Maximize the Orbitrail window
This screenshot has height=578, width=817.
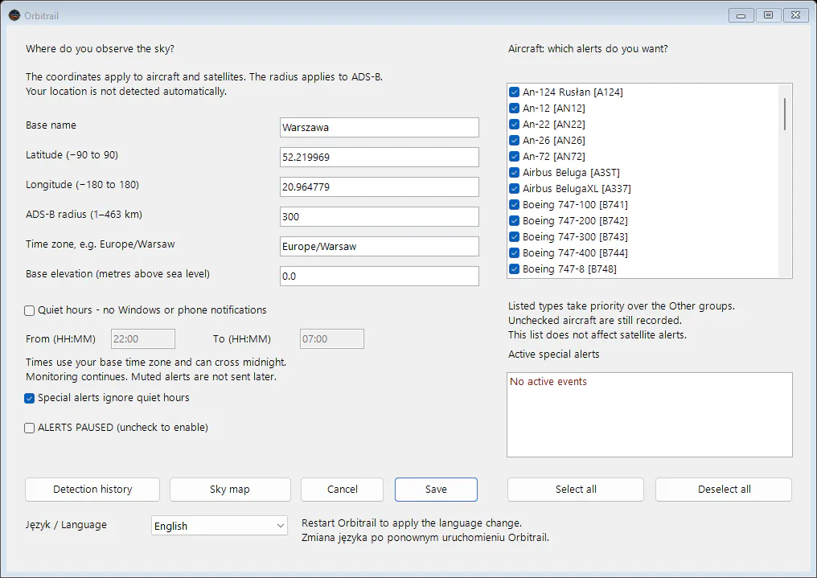768,15
